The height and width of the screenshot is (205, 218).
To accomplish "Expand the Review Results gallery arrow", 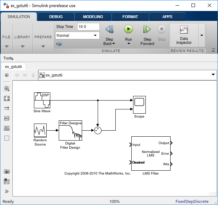I will tap(202, 35).
